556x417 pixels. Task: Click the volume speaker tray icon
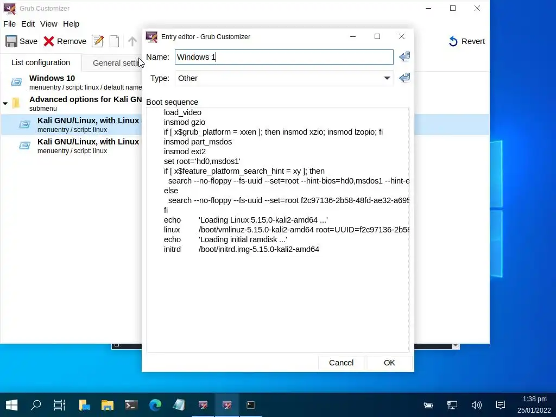click(476, 405)
